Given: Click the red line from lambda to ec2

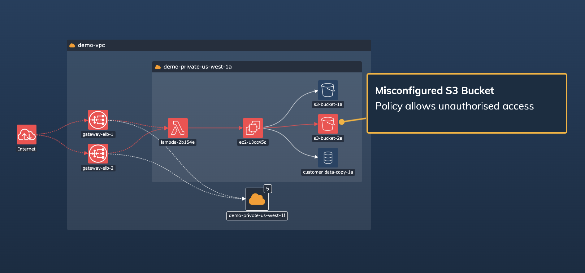Looking at the screenshot, I should [215, 128].
